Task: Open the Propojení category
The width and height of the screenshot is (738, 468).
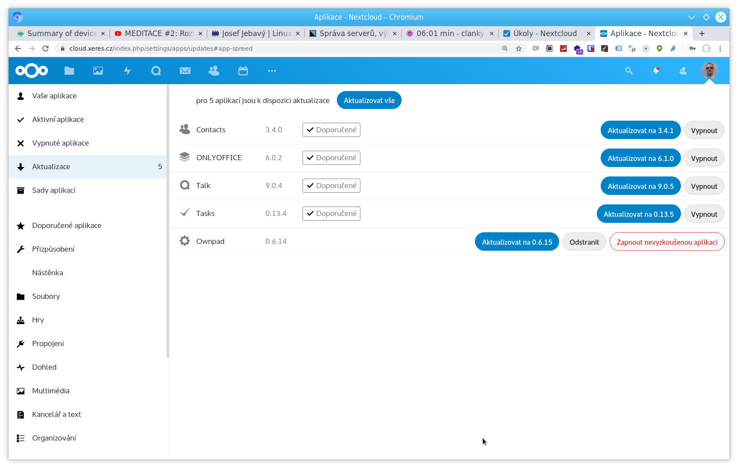Action: (x=88, y=343)
